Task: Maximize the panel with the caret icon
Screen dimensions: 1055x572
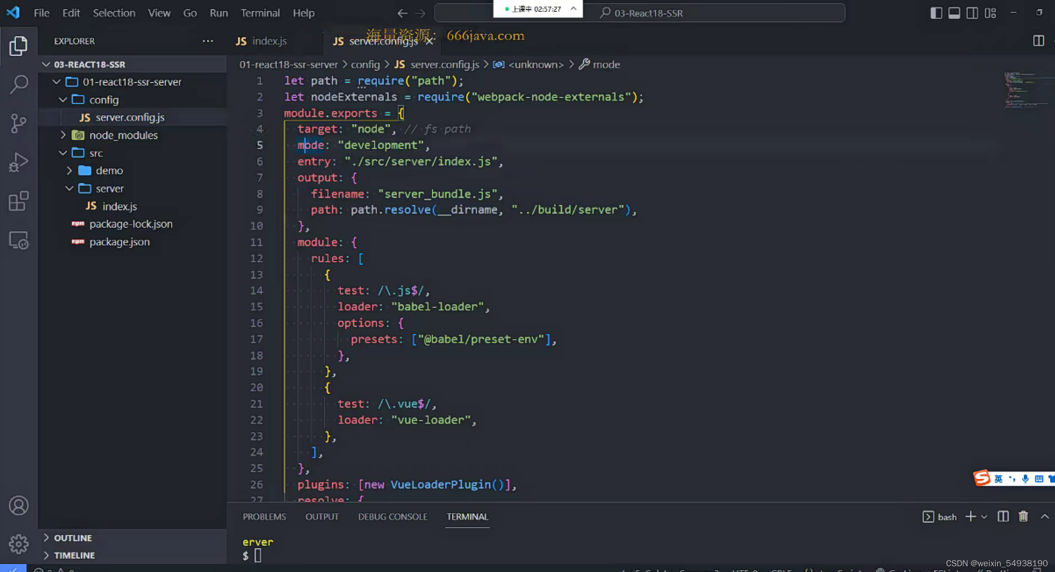Action: tap(1044, 517)
